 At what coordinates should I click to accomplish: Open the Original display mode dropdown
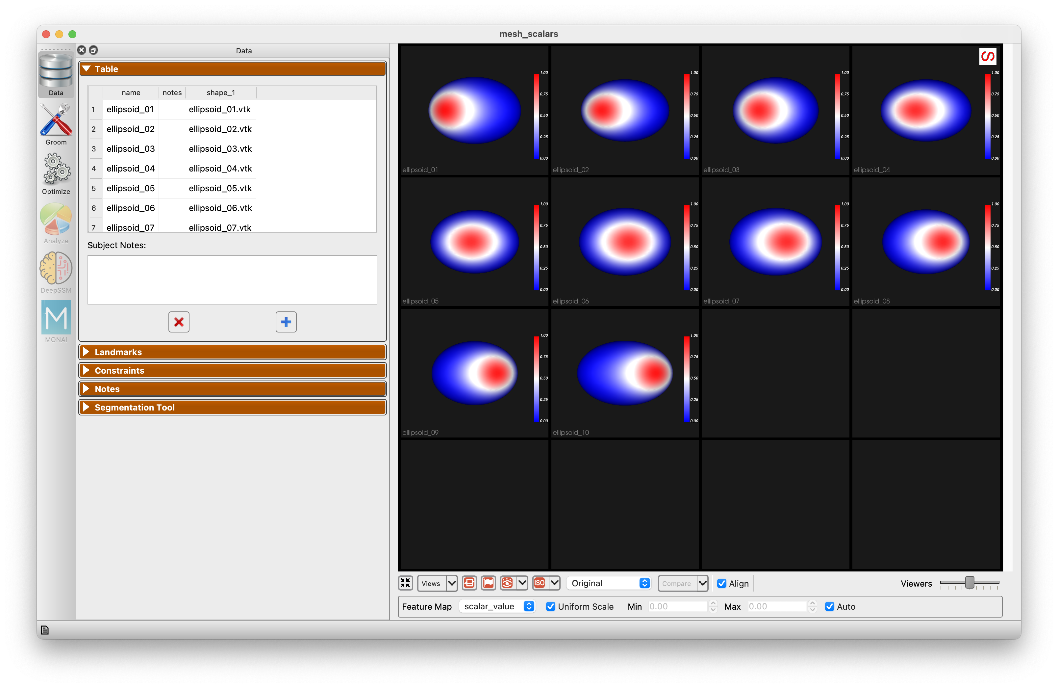609,584
